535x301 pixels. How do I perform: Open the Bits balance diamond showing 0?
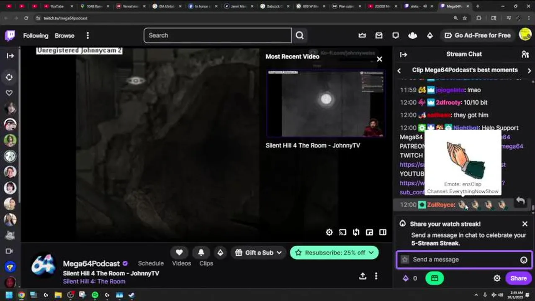[410, 278]
